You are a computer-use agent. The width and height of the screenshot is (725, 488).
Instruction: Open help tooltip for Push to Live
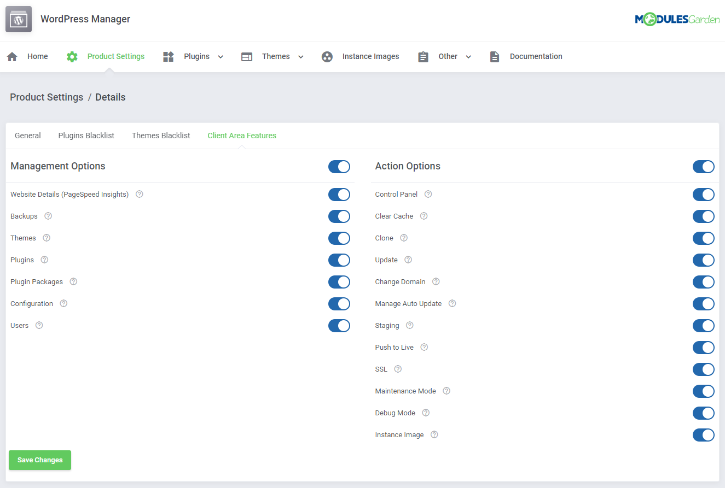[x=424, y=347]
